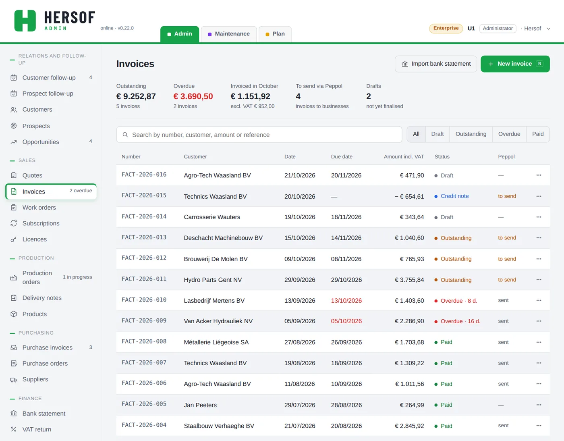Click customer Hydro Parts Gent NV
564x441 pixels.
(213, 280)
